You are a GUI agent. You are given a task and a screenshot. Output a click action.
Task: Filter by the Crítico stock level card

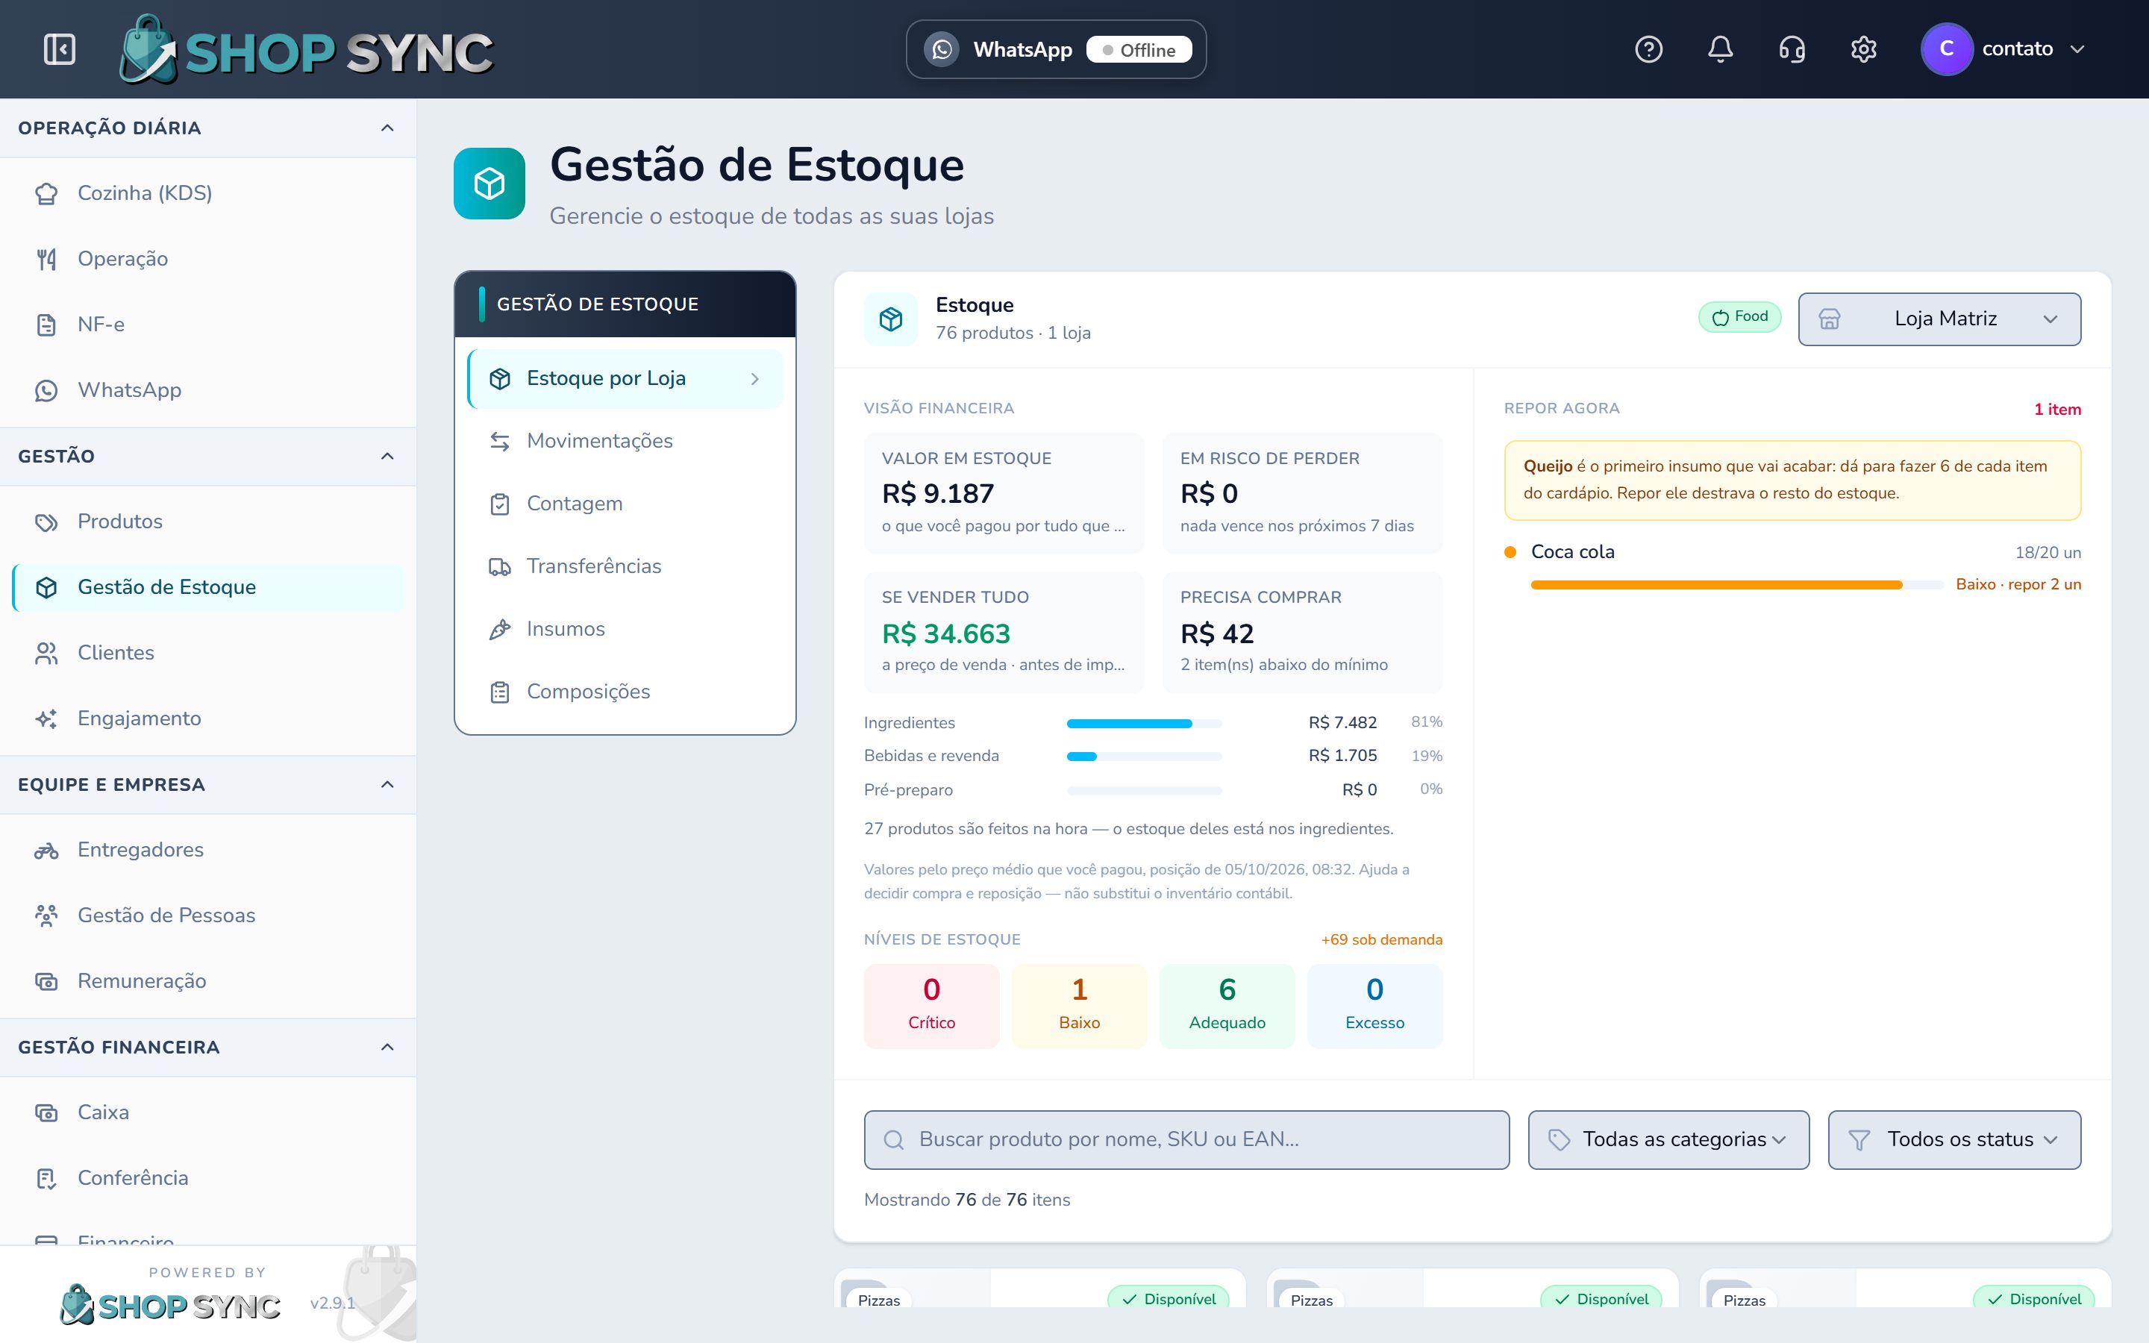(x=931, y=1007)
